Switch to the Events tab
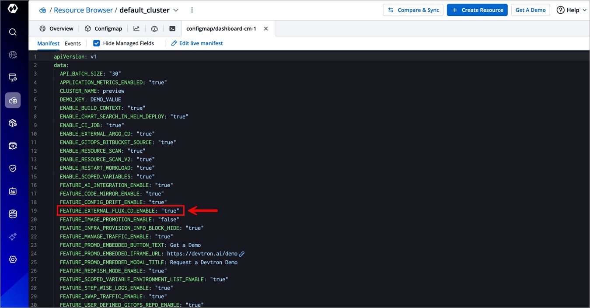 [73, 43]
